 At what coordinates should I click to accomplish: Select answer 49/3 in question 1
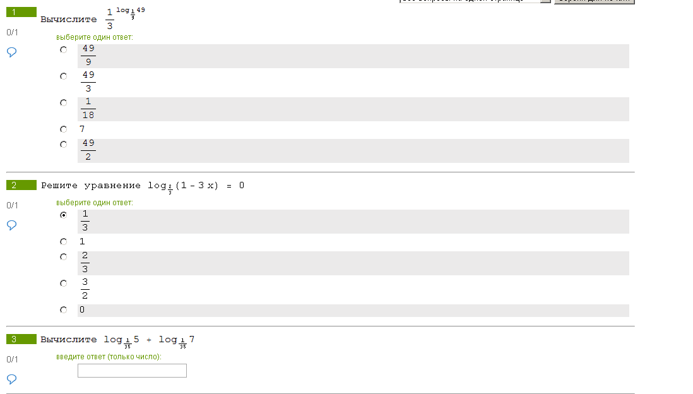coord(63,76)
